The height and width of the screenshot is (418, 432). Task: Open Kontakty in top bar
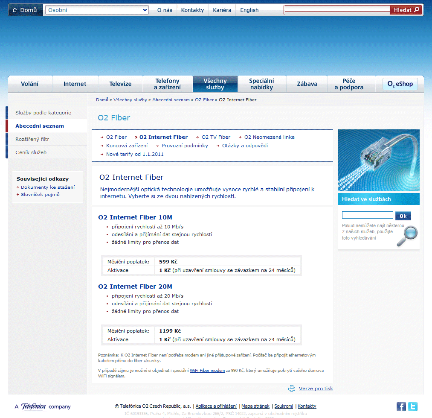pos(192,10)
